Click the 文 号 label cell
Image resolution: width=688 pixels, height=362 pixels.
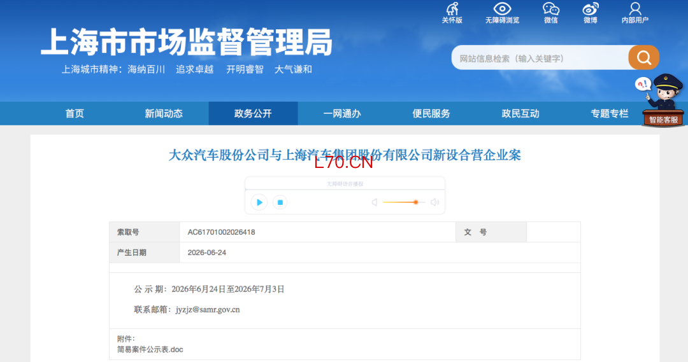[491, 232]
